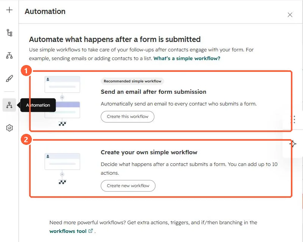Click the own simple workflow illustration thumbnail
Image resolution: width=303 pixels, height=242 pixels.
(62, 169)
